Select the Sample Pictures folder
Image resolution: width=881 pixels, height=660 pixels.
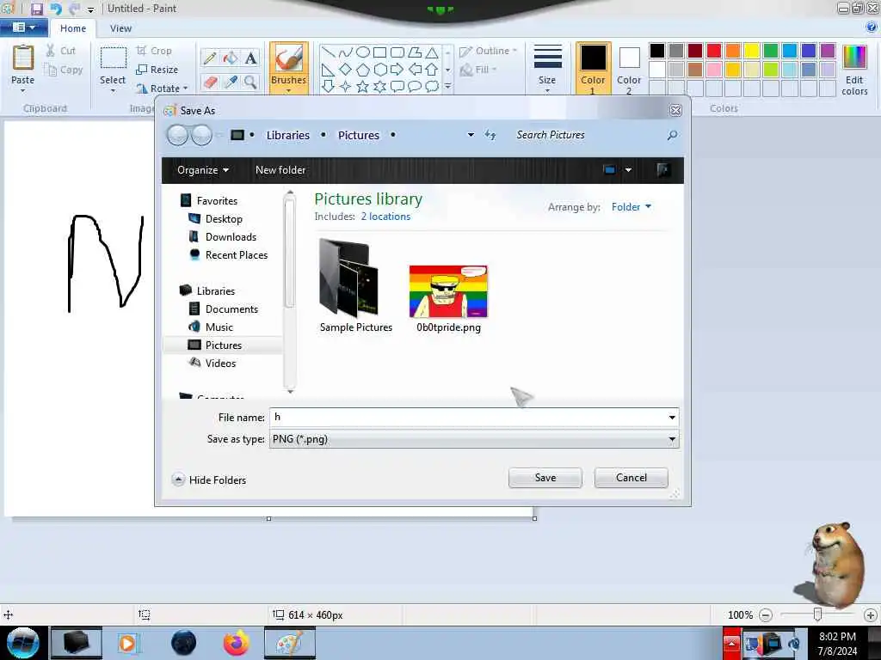pos(355,286)
